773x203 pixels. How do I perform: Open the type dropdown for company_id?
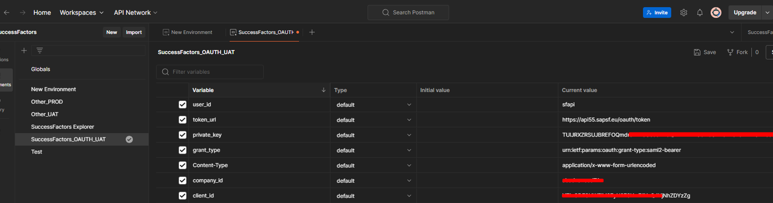pos(373,181)
